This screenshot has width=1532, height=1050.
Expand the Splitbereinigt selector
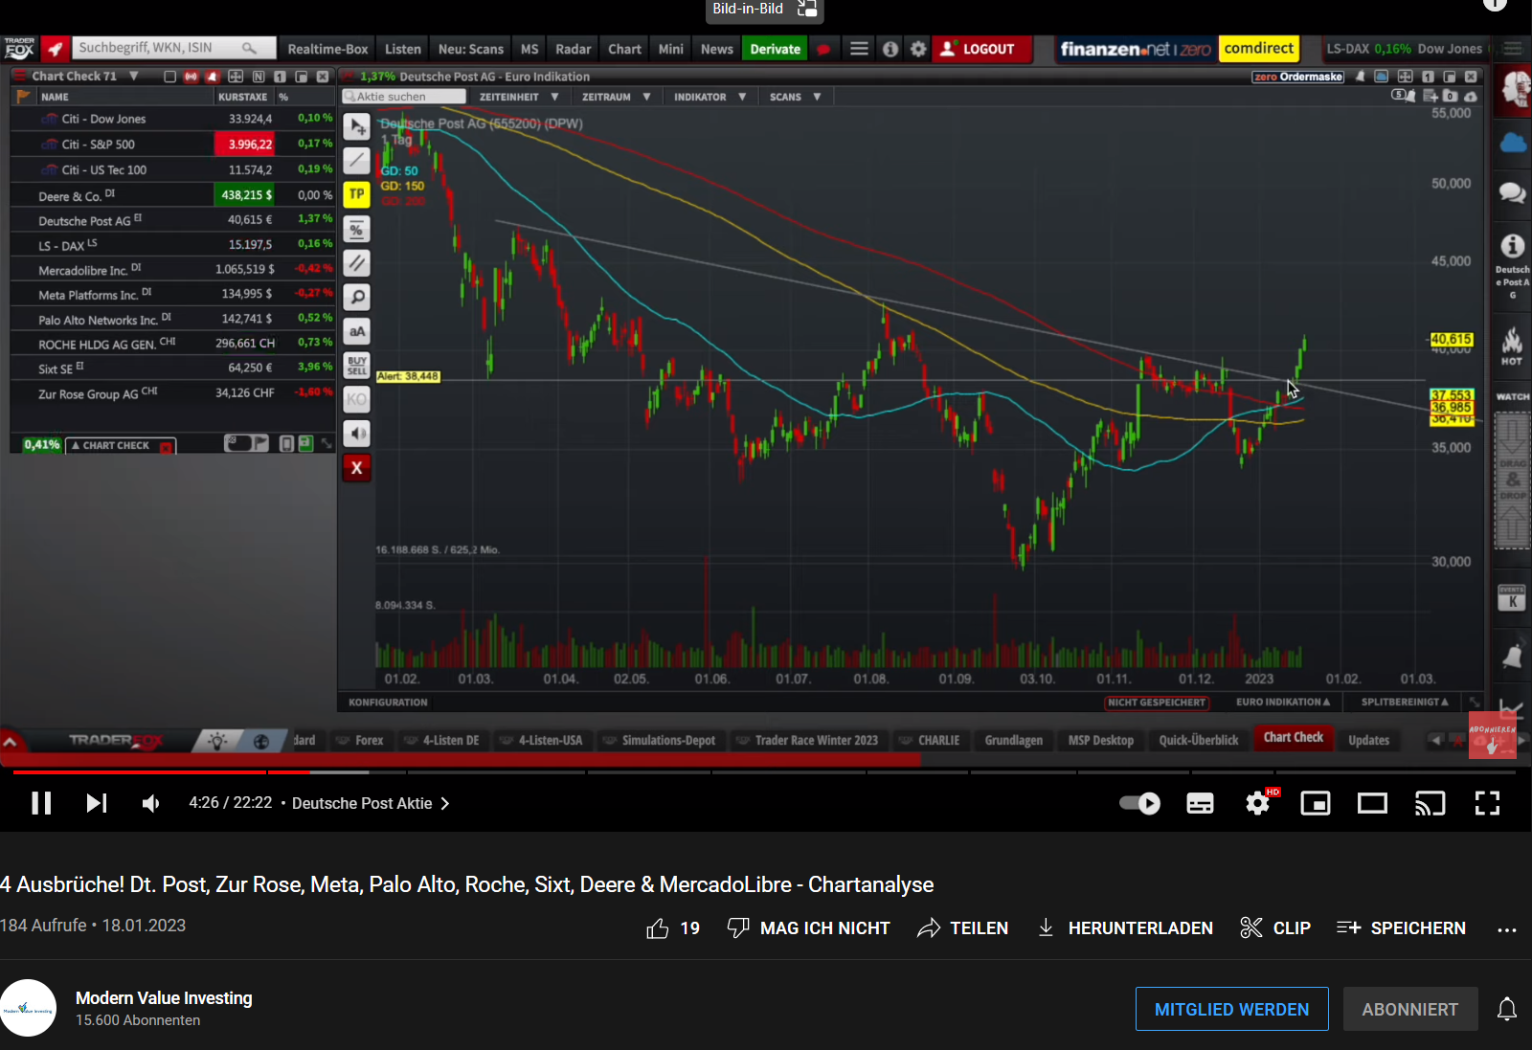(1405, 702)
